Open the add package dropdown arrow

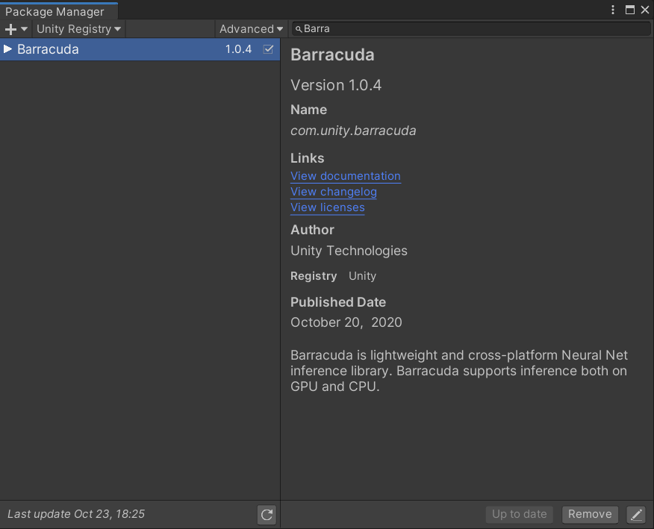25,29
